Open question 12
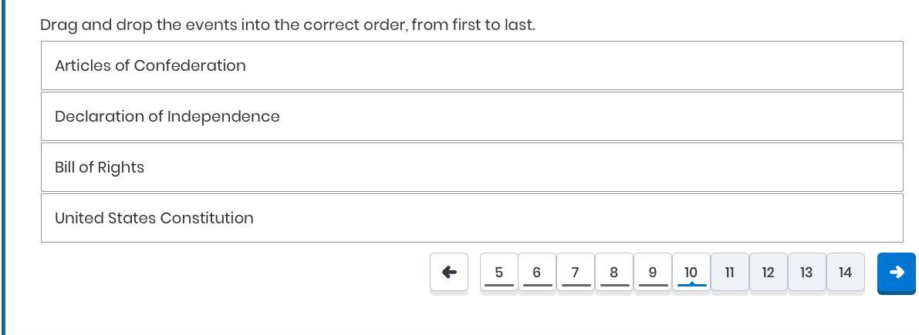 point(769,272)
